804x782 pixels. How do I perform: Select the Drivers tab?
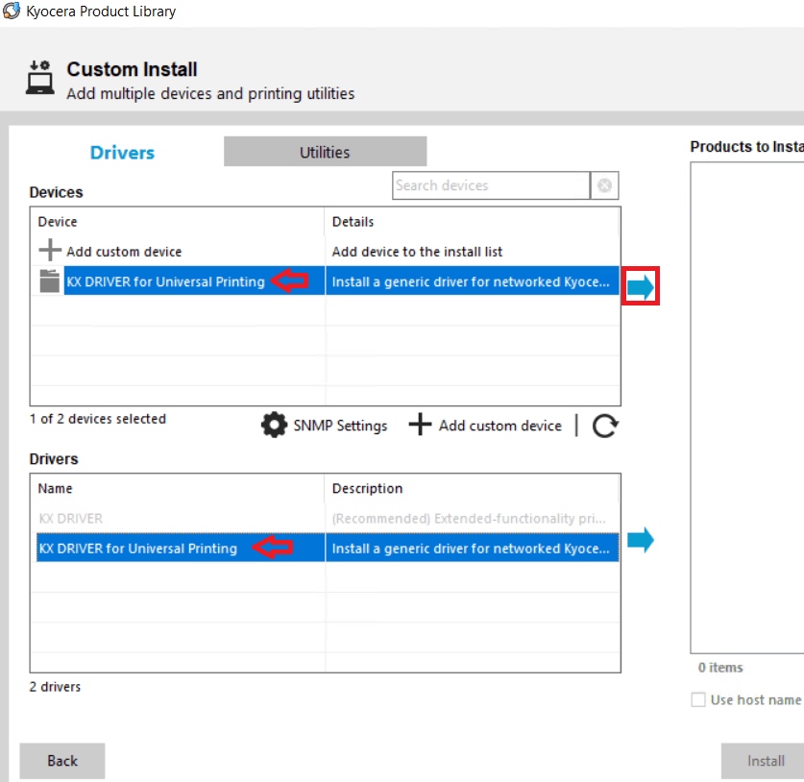point(122,153)
